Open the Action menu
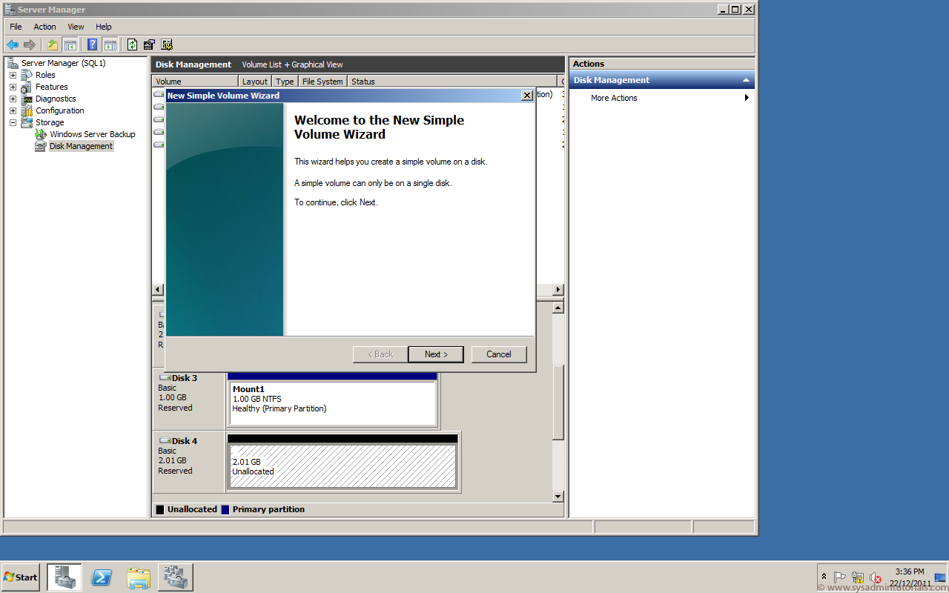This screenshot has height=593, width=949. pos(44,27)
